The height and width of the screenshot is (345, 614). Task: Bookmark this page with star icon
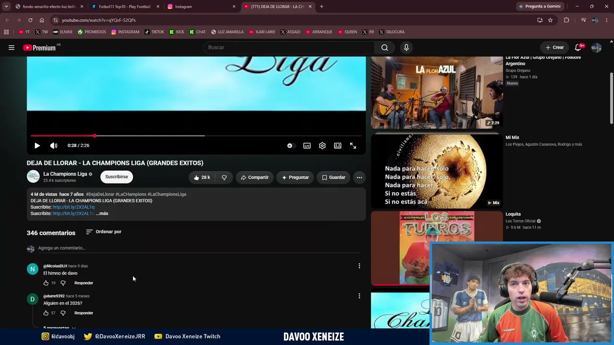click(550, 20)
